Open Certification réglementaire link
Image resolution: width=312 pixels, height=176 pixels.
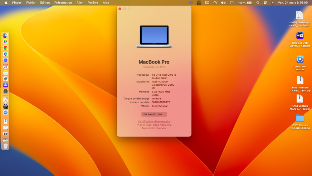[x=154, y=121]
